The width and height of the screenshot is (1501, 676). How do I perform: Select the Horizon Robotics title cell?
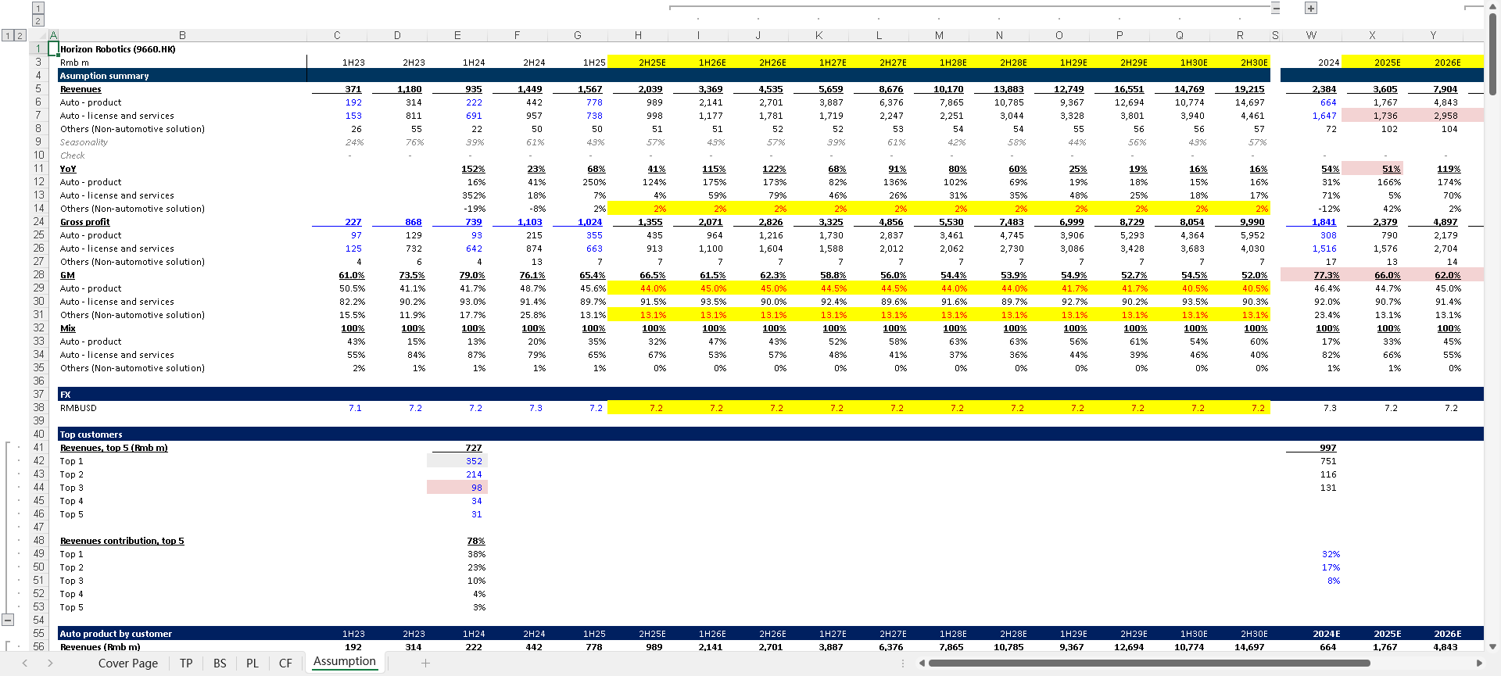pos(117,49)
